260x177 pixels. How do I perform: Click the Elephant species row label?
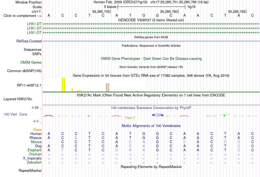coord(34,150)
